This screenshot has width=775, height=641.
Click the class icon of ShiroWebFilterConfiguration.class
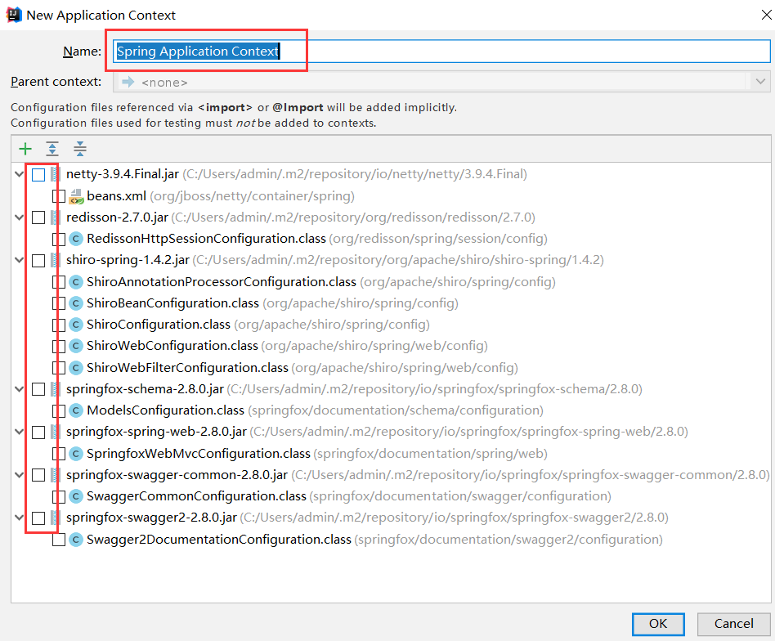coord(76,368)
